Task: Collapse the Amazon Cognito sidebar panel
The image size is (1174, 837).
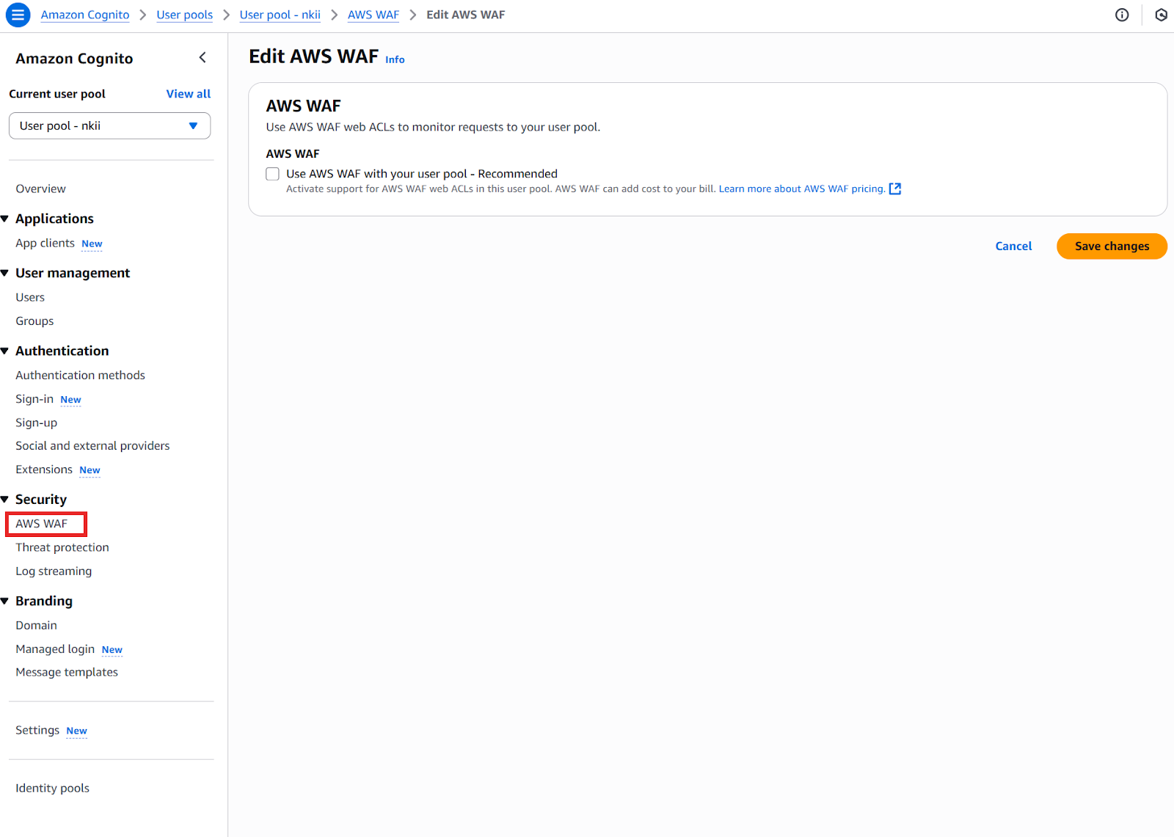Action: 203,57
